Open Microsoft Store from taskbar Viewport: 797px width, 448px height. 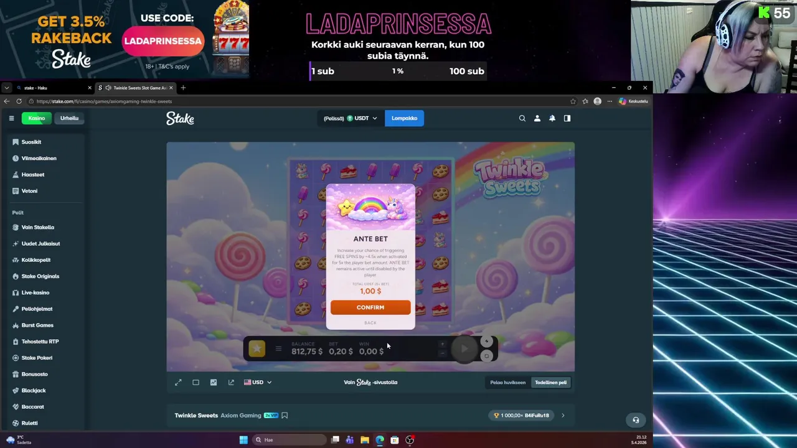pyautogui.click(x=395, y=440)
